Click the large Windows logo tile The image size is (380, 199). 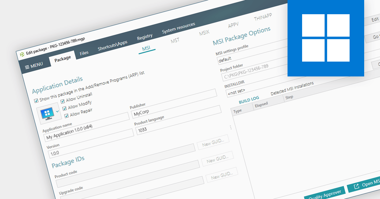[x=326, y=38]
